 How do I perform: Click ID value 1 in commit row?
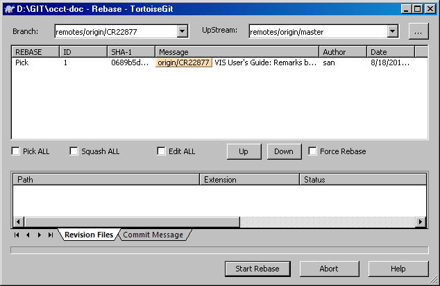click(x=65, y=62)
